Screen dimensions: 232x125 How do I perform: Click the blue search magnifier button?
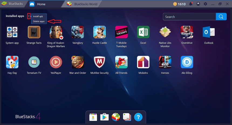point(221,17)
